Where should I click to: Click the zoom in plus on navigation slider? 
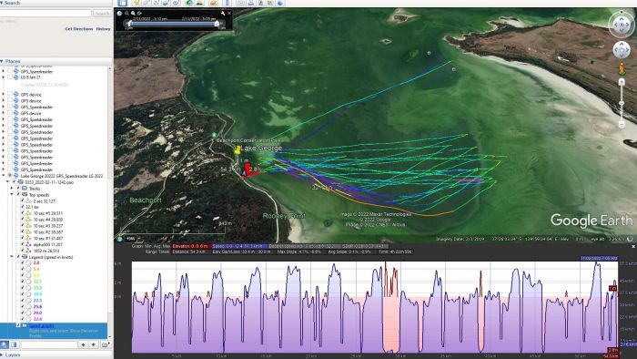622,83
